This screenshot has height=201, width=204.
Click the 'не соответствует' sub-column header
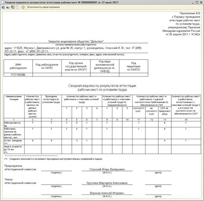(x=151, y=113)
